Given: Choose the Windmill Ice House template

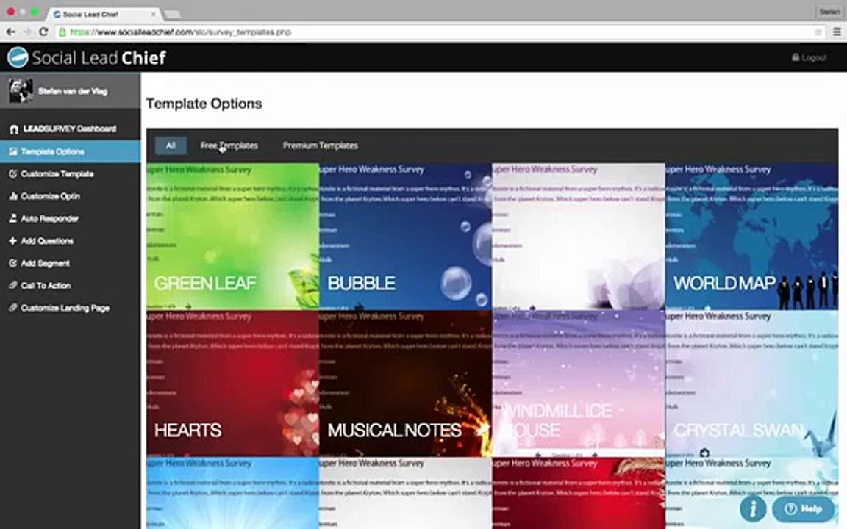Looking at the screenshot, I should (x=579, y=384).
